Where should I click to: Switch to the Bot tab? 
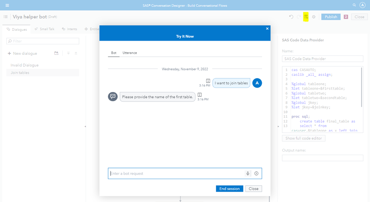114,53
